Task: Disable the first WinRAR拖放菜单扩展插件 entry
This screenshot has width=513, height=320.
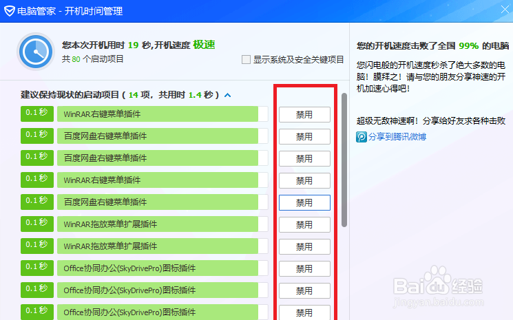Action: coord(304,224)
